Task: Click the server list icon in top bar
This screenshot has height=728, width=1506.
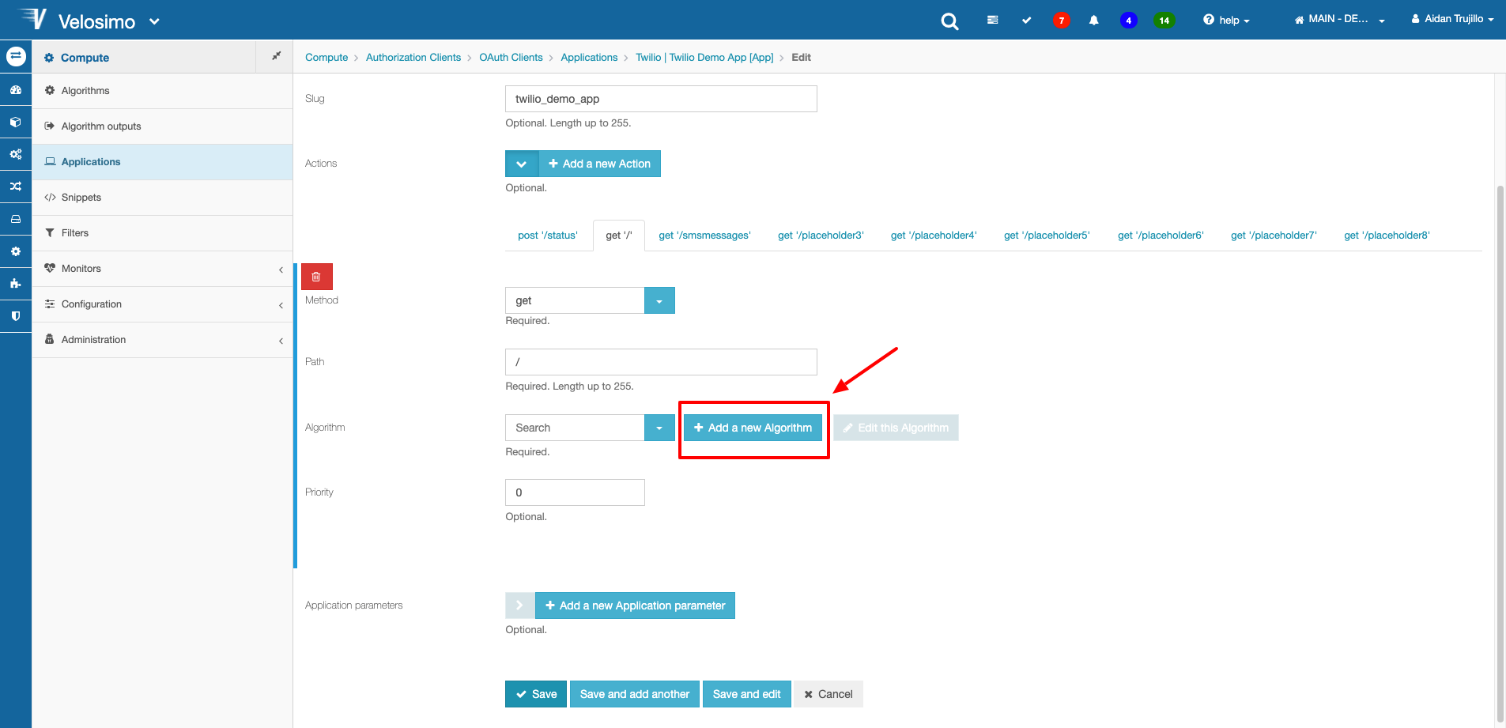Action: [992, 21]
